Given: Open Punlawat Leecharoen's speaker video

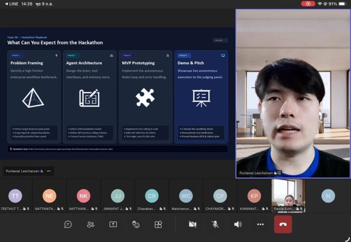Looking at the screenshot, I should coord(293,94).
